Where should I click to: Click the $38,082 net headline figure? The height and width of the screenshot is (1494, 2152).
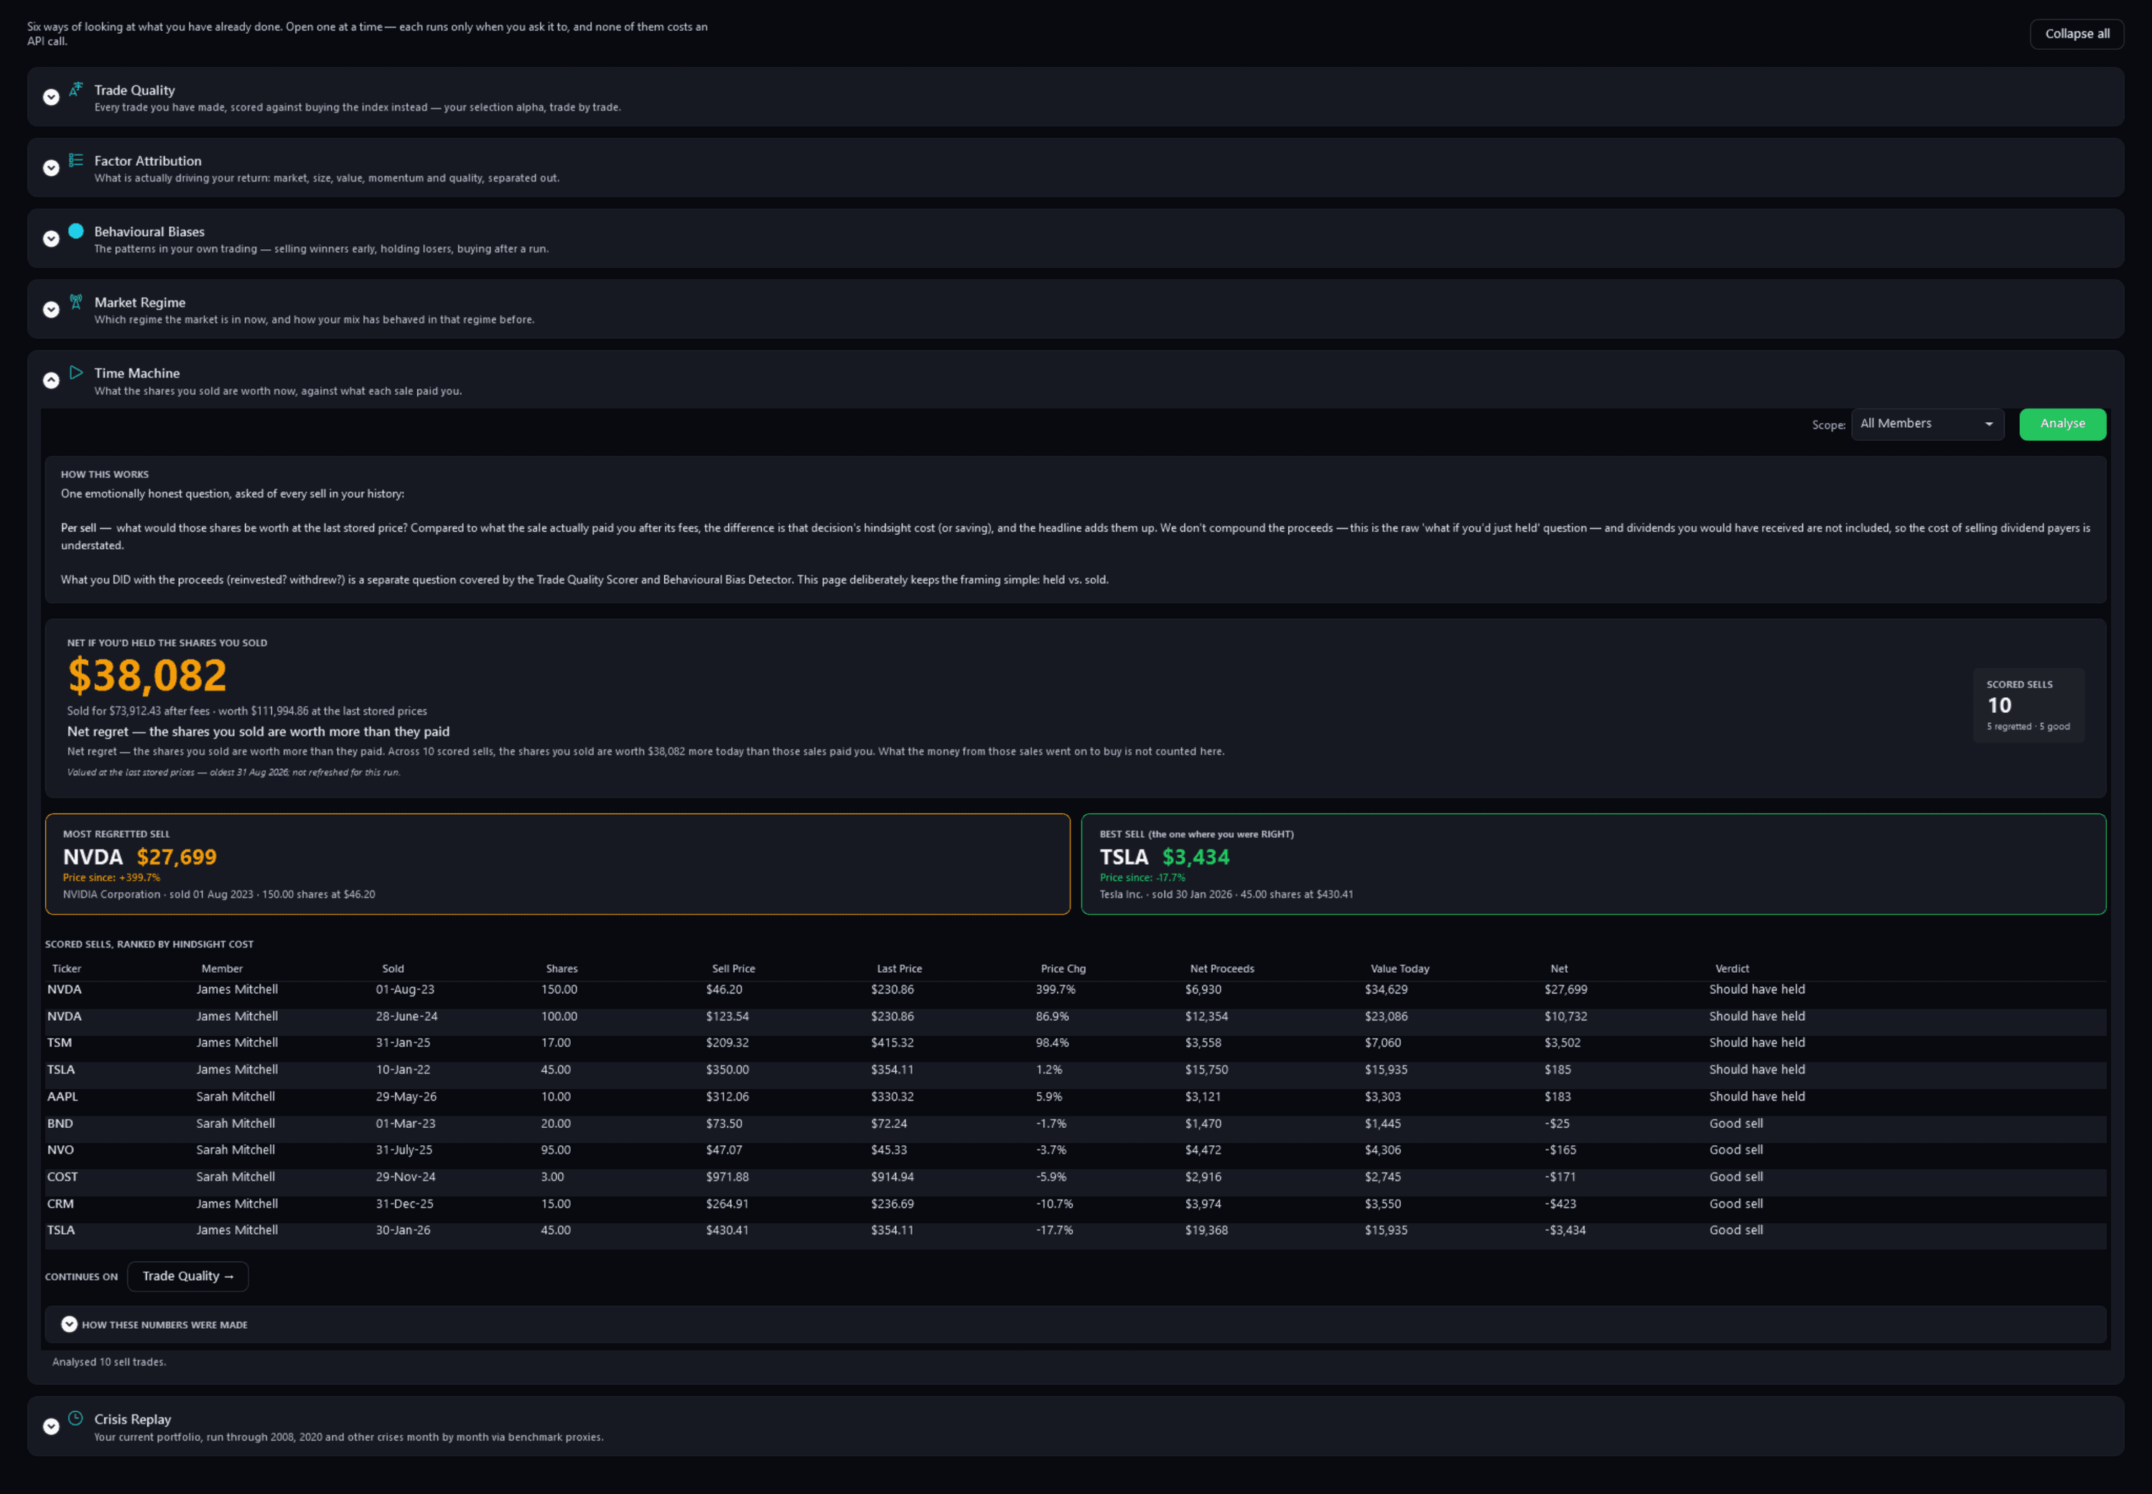pos(147,675)
